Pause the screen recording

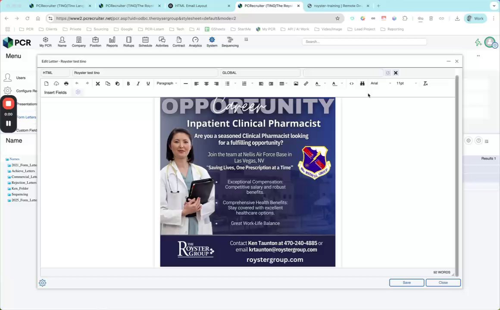(x=9, y=123)
